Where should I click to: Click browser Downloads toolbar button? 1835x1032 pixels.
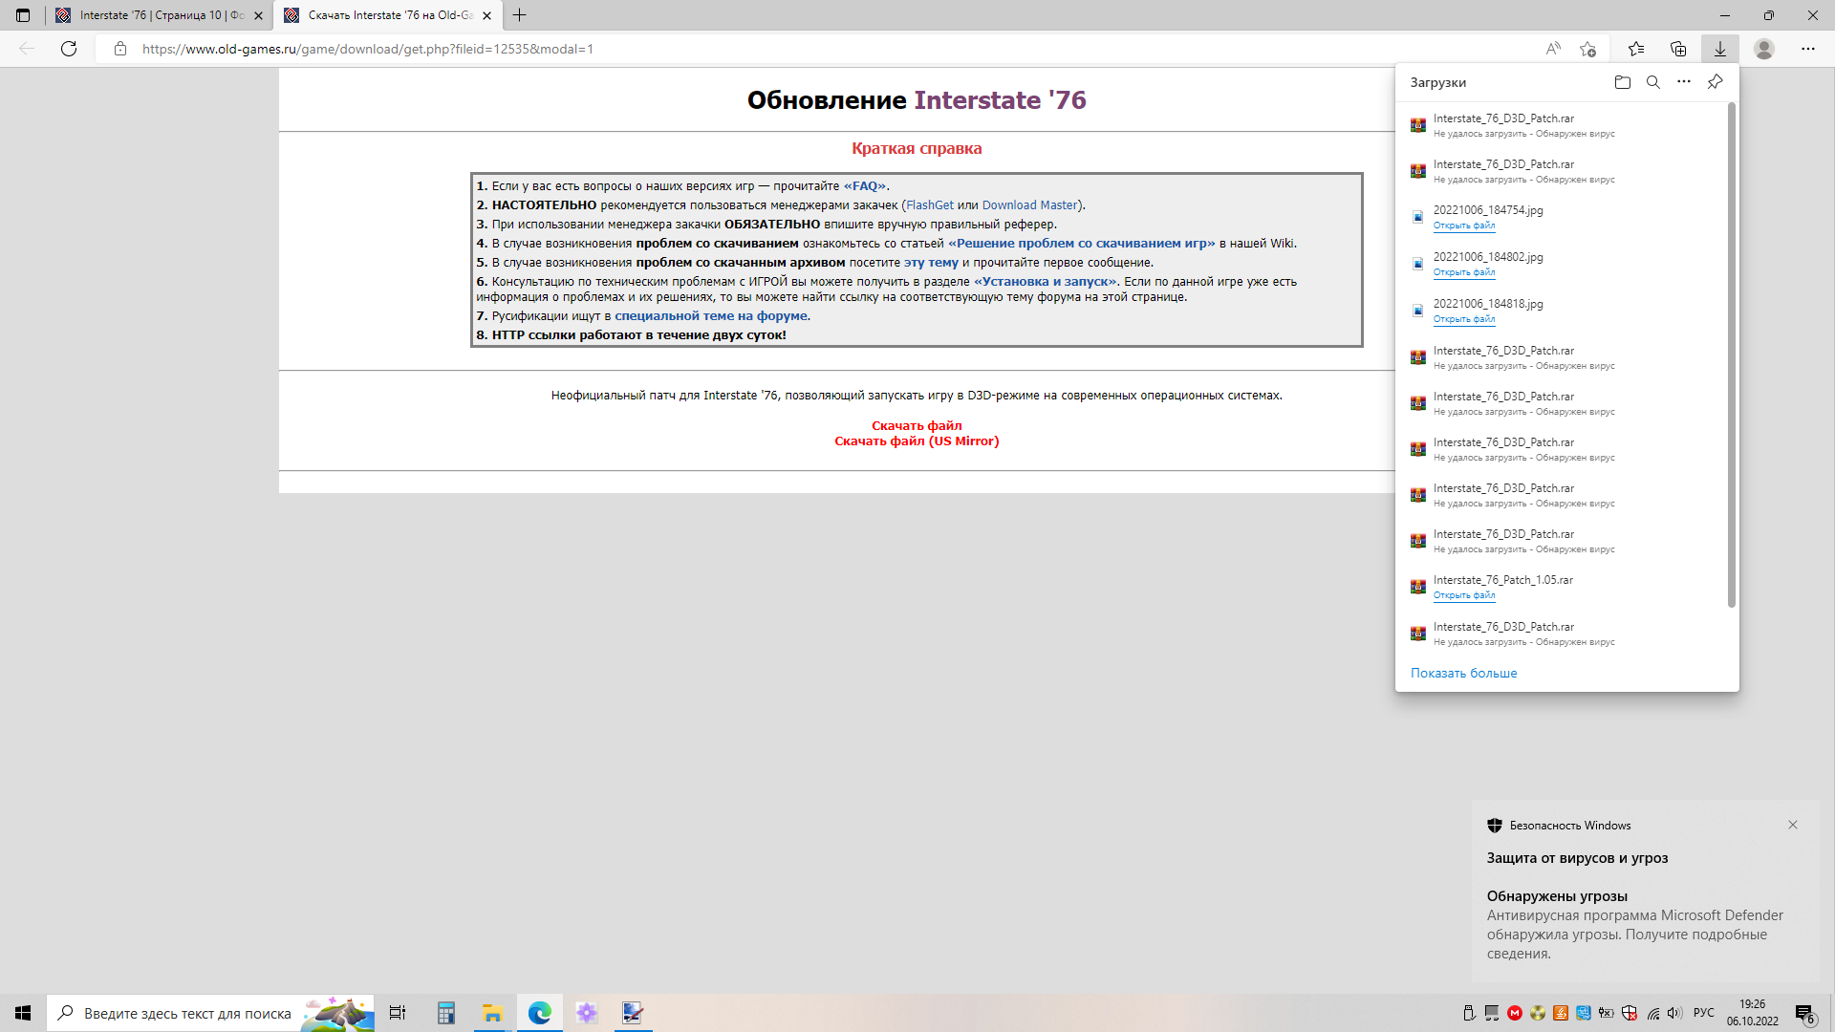(x=1719, y=49)
